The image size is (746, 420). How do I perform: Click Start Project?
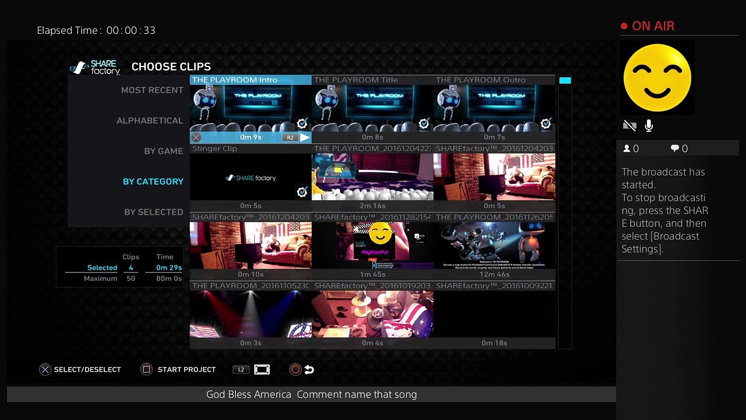tap(186, 369)
